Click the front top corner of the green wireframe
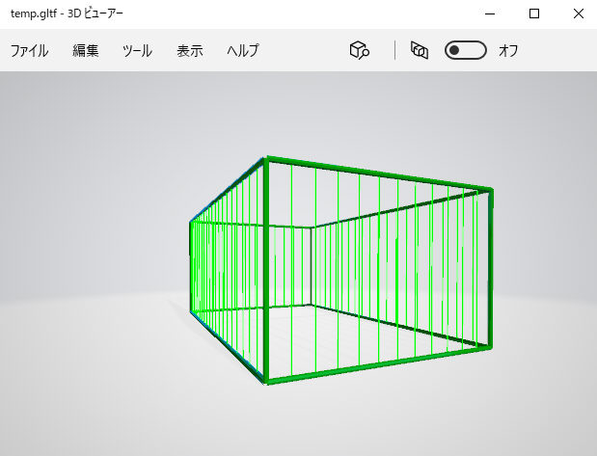Image resolution: width=597 pixels, height=456 pixels. 266,159
